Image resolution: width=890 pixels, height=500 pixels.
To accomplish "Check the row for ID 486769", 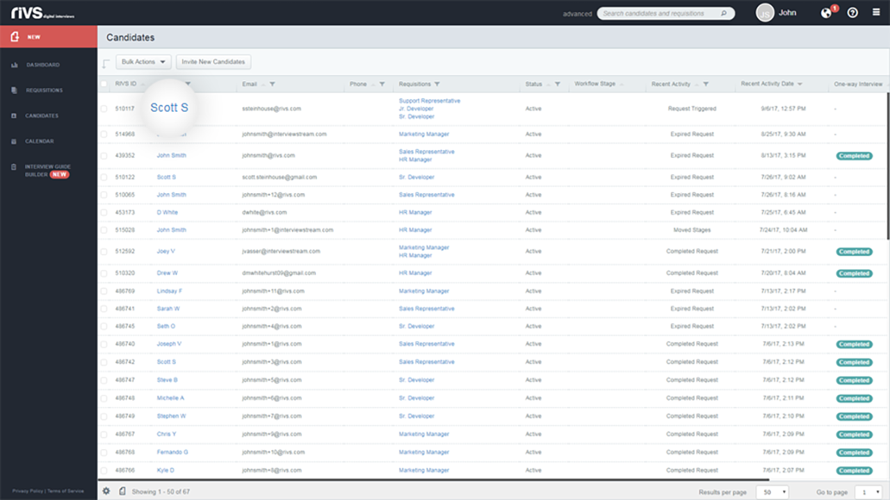I will [x=104, y=291].
